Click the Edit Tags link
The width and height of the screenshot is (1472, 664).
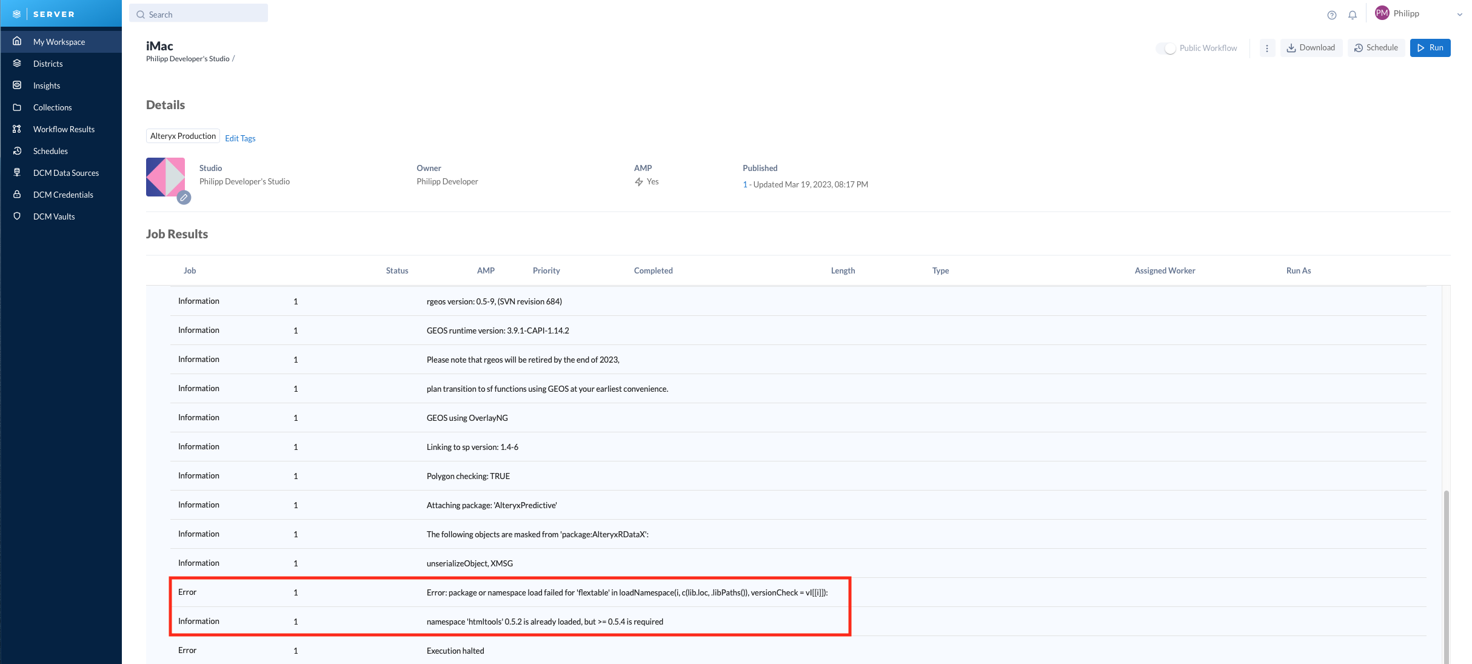click(x=240, y=138)
